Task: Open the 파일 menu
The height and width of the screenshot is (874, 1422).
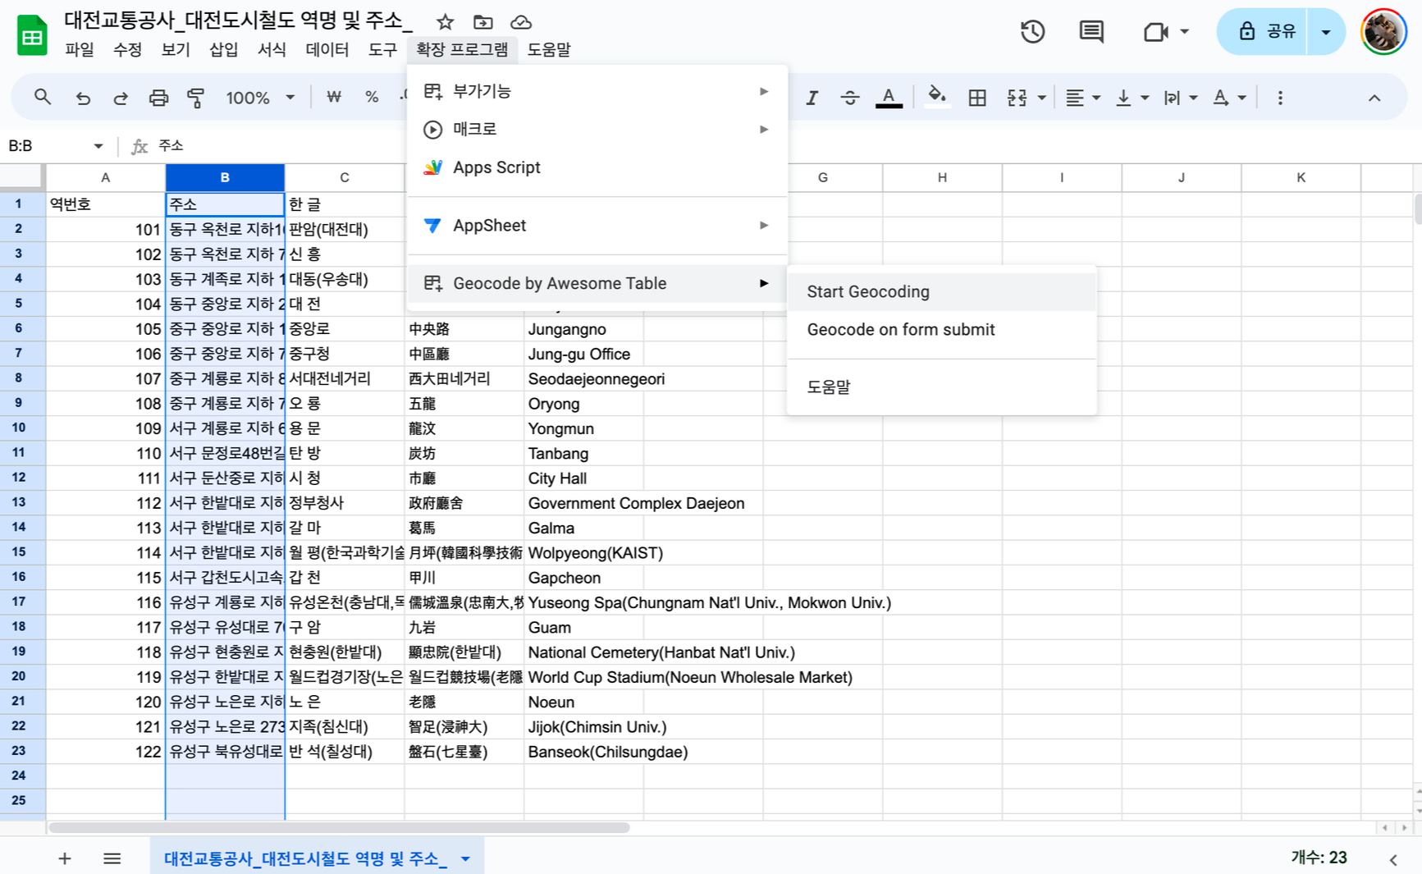Action: click(x=79, y=49)
